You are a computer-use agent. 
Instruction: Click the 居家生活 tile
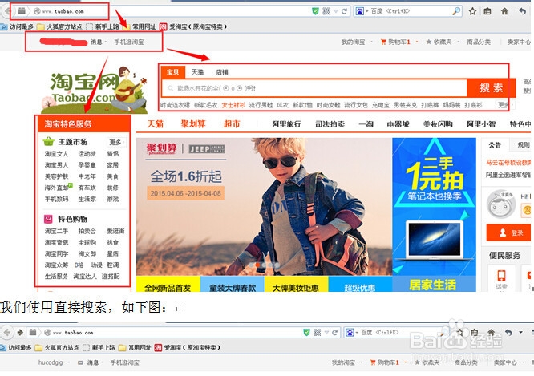click(x=434, y=284)
